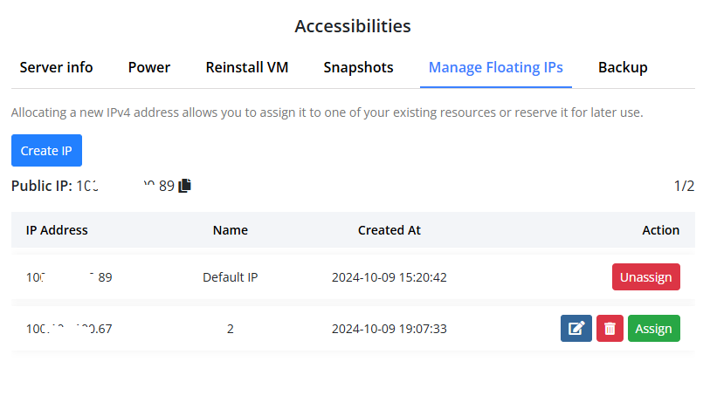Screen dimensions: 710x402
Task: Open the Server info tab
Action: point(56,67)
